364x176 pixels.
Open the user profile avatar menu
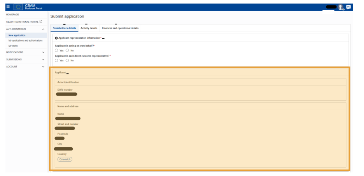coord(342,7)
